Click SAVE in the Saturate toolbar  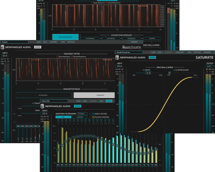click(x=160, y=52)
